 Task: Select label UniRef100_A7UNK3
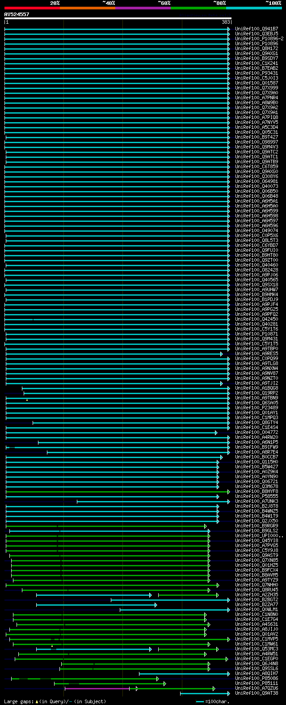pos(257,501)
